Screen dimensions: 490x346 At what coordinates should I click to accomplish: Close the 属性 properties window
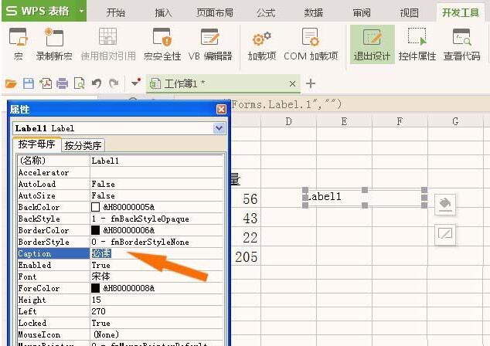point(221,110)
